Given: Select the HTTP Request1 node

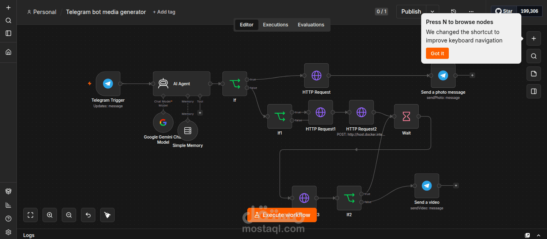Looking at the screenshot, I should (321, 112).
